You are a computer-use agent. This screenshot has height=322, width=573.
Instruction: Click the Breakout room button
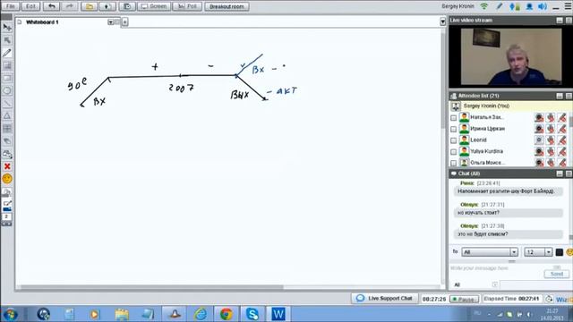pos(227,6)
